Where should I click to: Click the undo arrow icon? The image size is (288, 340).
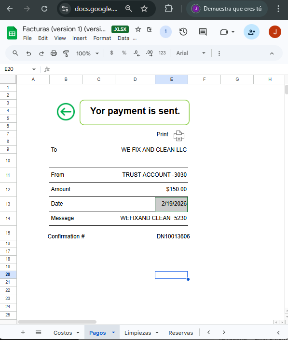coord(28,53)
